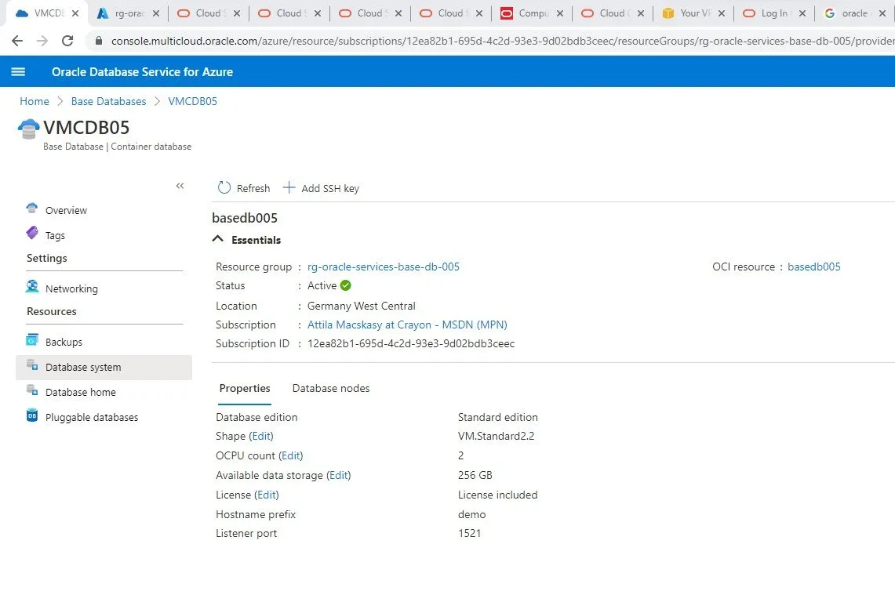Click the Refresh button
The height and width of the screenshot is (602, 895).
coord(244,187)
